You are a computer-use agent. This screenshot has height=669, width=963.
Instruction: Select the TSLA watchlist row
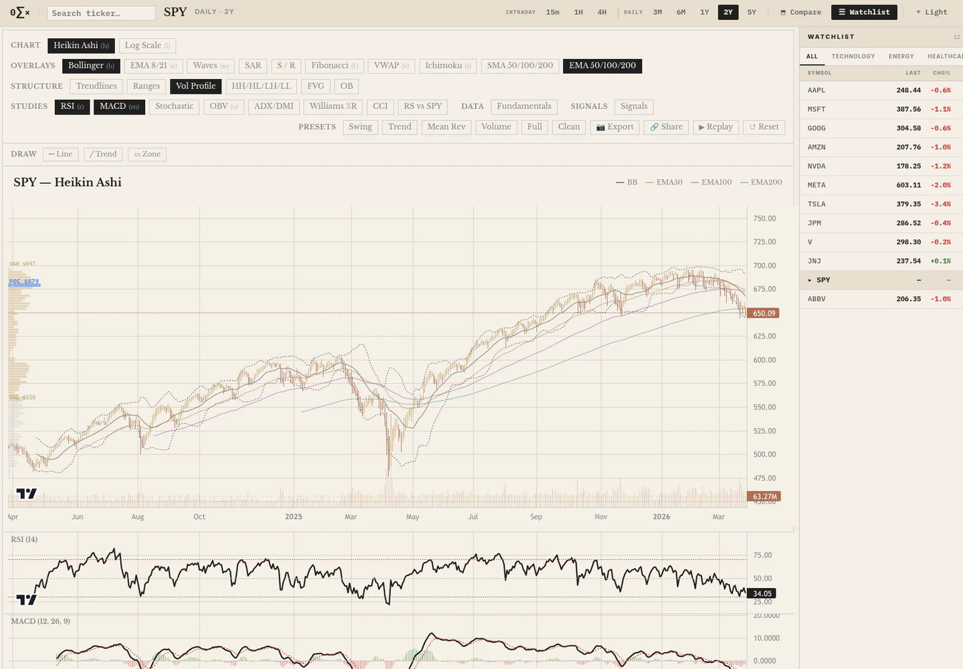coord(881,204)
